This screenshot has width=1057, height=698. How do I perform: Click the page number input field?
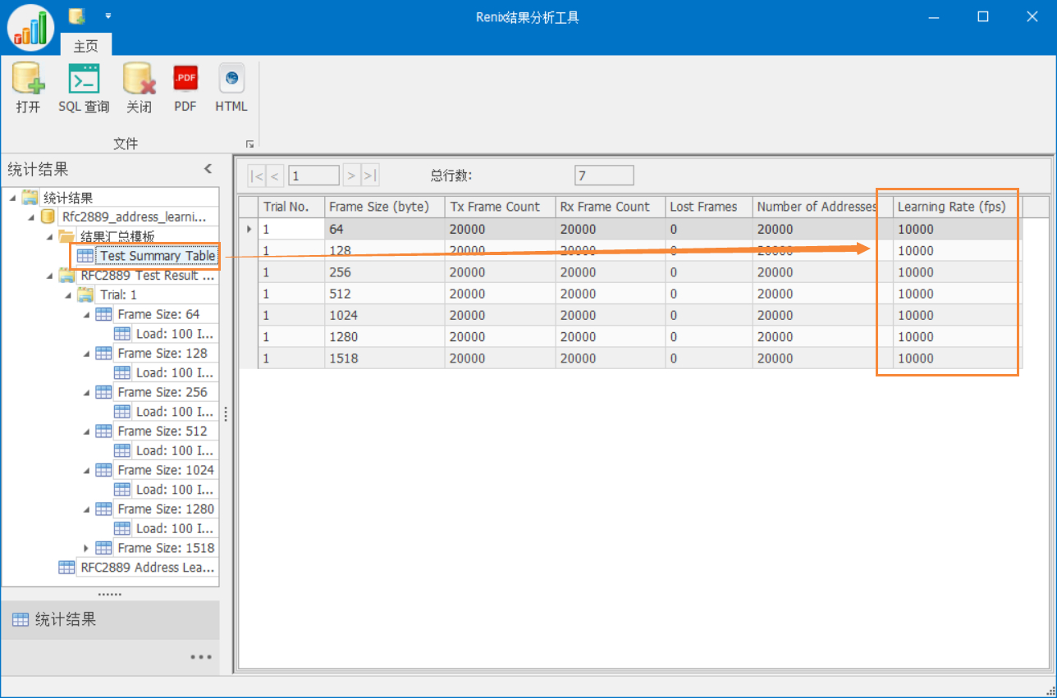[313, 175]
